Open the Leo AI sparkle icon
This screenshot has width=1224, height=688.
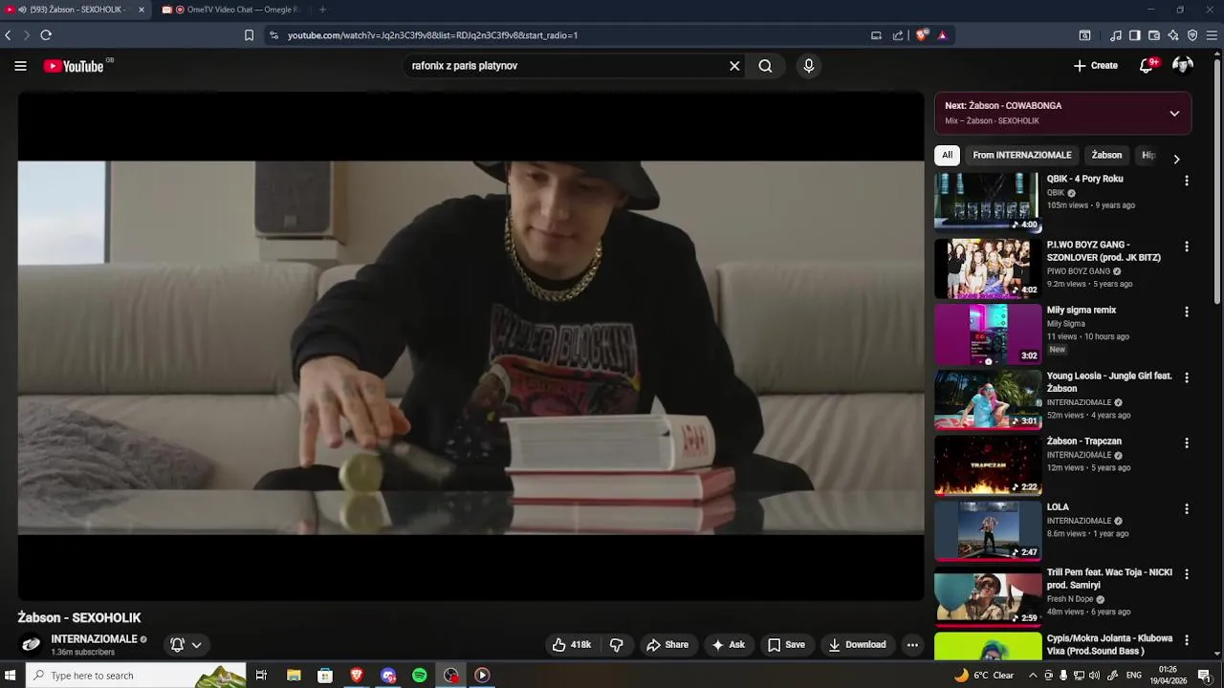[1173, 35]
